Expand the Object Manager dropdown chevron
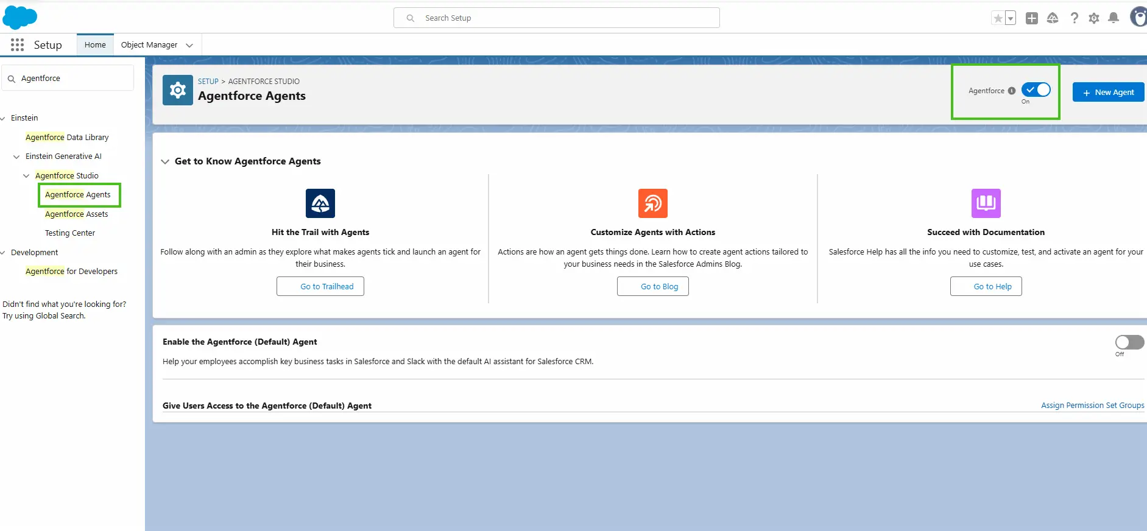Viewport: 1147px width, 531px height. pos(189,45)
